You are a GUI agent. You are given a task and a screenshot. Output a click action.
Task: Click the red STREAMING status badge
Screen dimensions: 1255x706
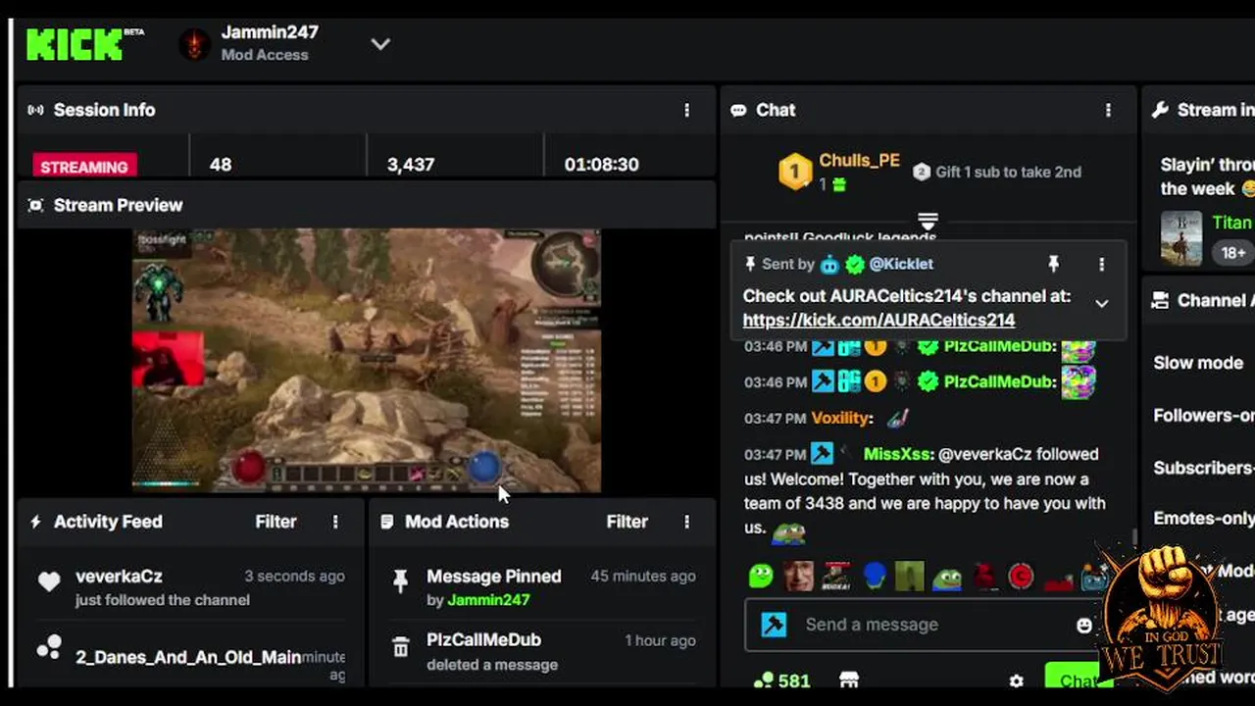click(84, 166)
